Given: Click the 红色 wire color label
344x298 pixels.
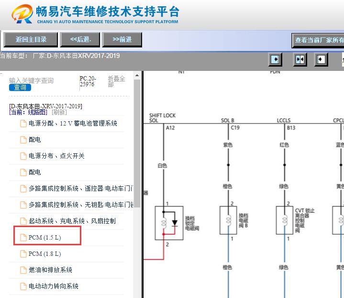Looking at the screenshot, I should tap(284, 145).
